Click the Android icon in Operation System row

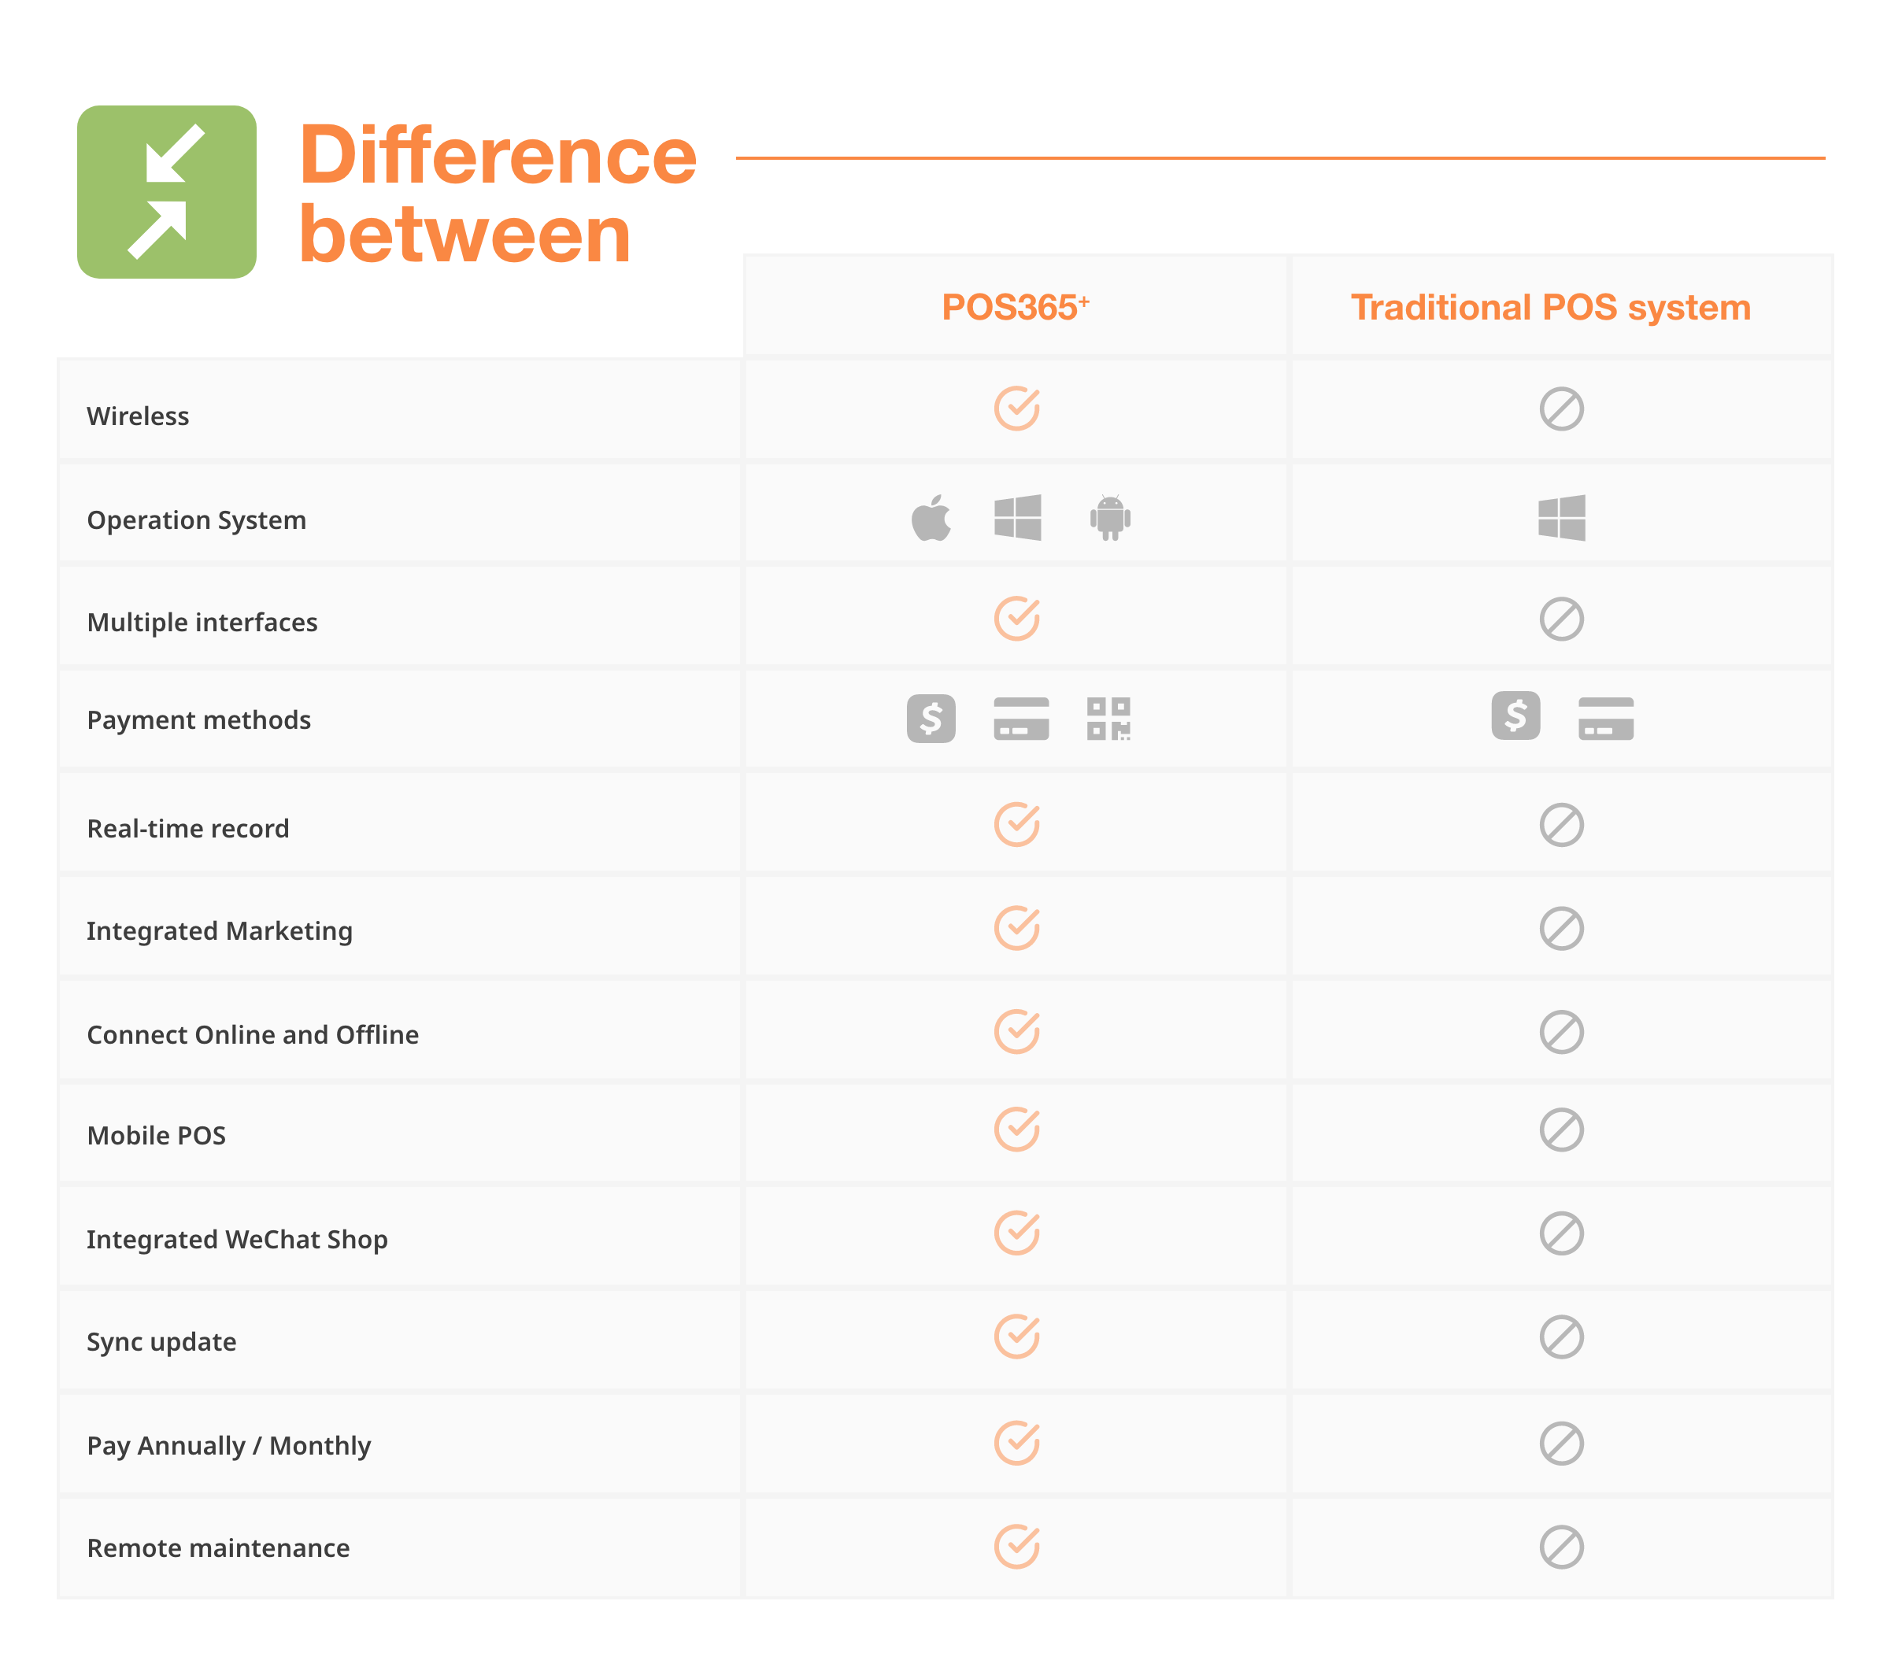pyautogui.click(x=1109, y=517)
